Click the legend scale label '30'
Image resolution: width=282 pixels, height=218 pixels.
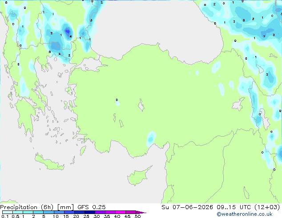(97, 216)
